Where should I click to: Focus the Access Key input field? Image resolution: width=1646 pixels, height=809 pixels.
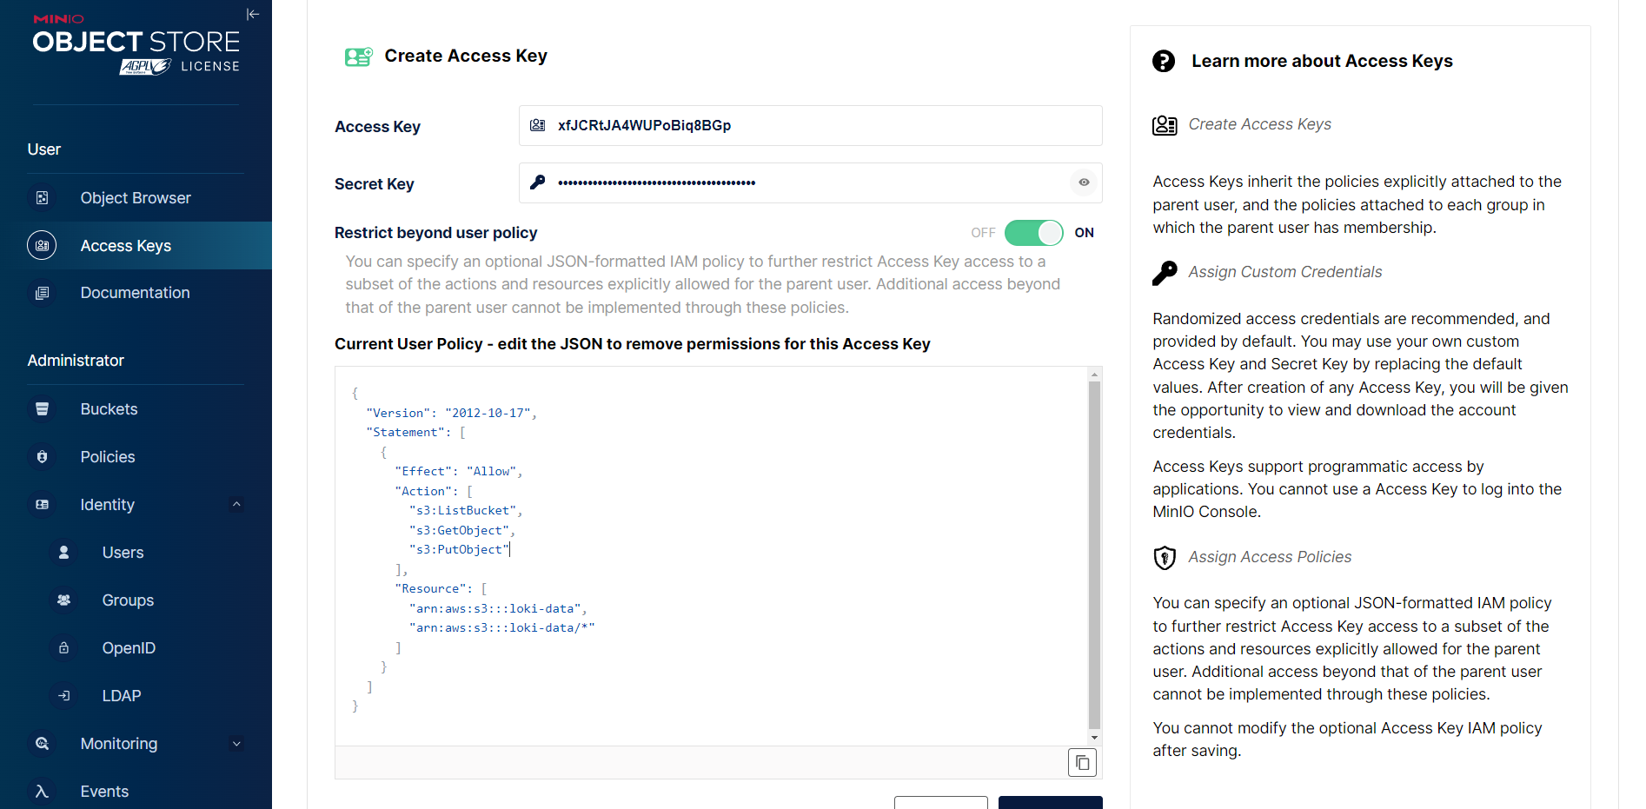coord(810,126)
